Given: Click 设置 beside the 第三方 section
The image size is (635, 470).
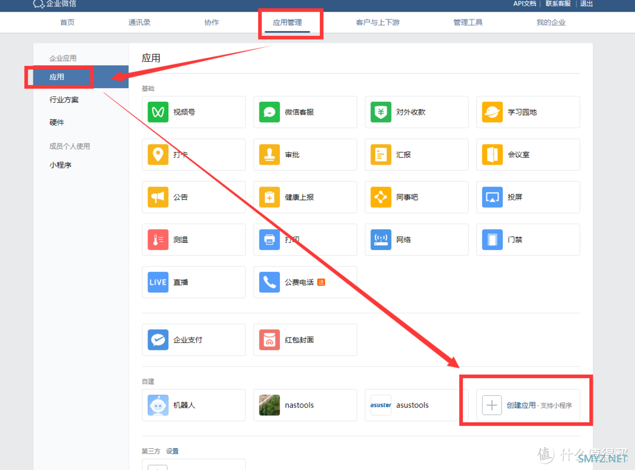Looking at the screenshot, I should click(x=172, y=451).
